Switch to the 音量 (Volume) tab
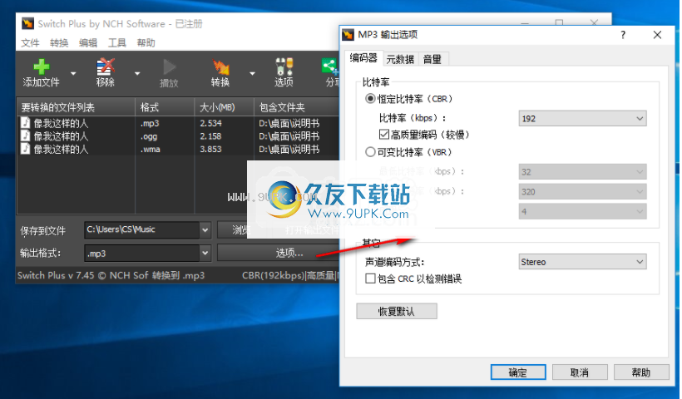Viewport: 682px width, 399px height. pos(432,59)
